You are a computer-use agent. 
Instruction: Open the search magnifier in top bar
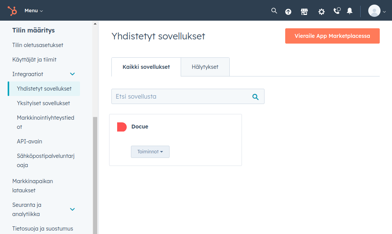[x=274, y=11]
